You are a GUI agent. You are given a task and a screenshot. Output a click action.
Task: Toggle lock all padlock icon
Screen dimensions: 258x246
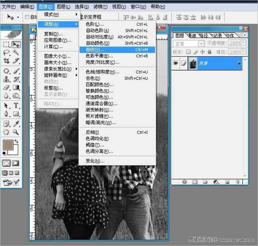210,52
